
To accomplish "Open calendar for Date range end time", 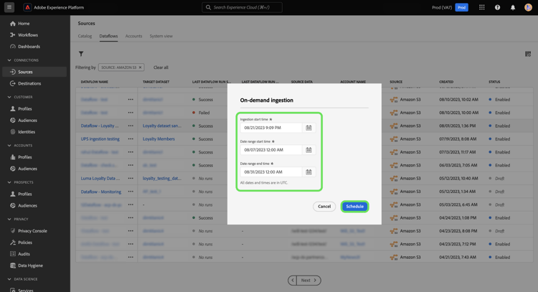I will 308,172.
